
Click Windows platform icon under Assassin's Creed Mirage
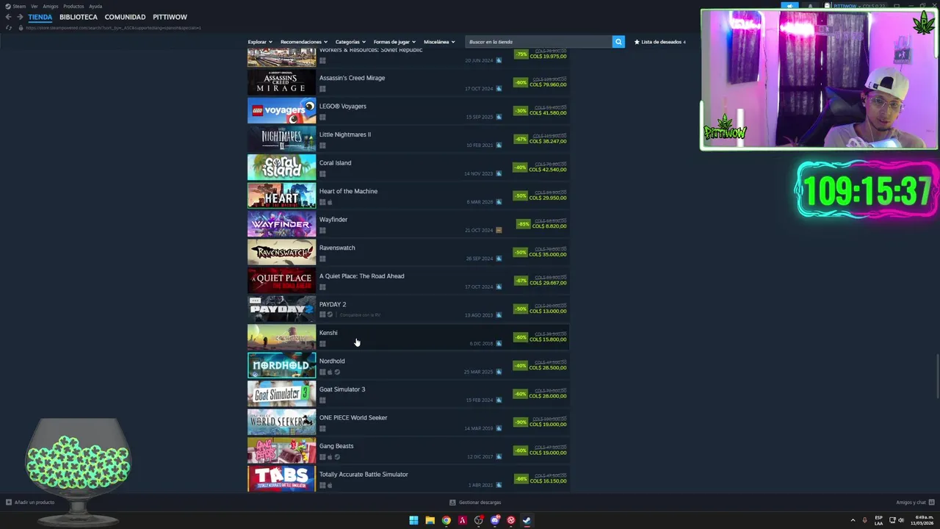[x=322, y=89]
